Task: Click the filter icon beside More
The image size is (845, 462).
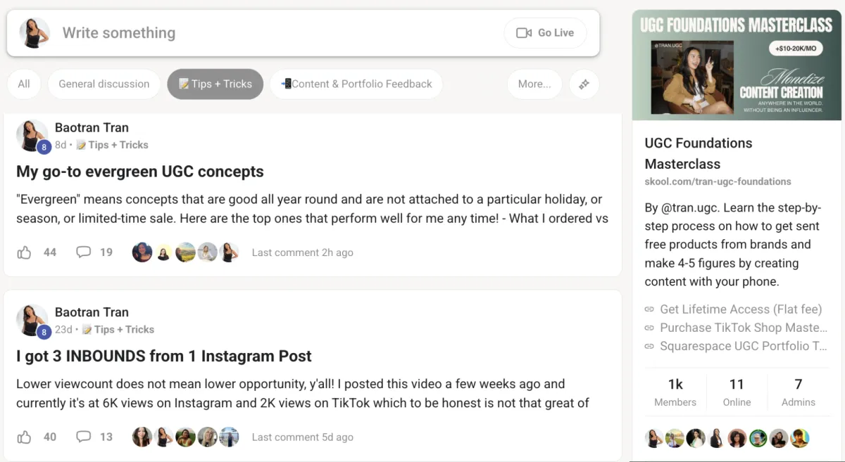Action: tap(584, 84)
